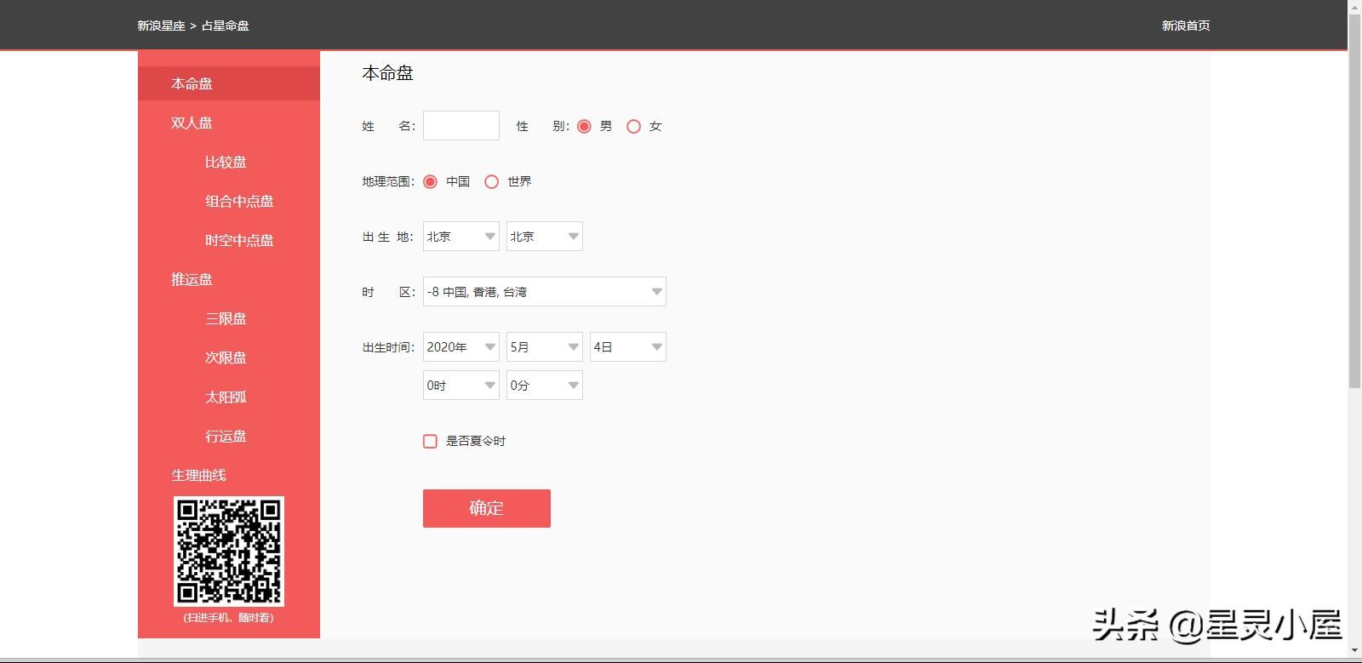Select the 男 gender radio button
Screen dimensions: 1362x663
pyautogui.click(x=584, y=126)
